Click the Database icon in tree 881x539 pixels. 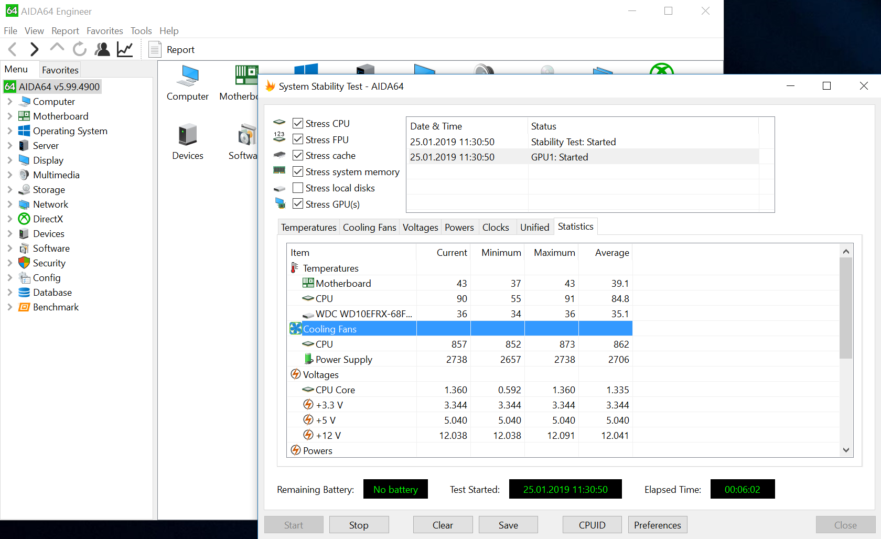(24, 292)
